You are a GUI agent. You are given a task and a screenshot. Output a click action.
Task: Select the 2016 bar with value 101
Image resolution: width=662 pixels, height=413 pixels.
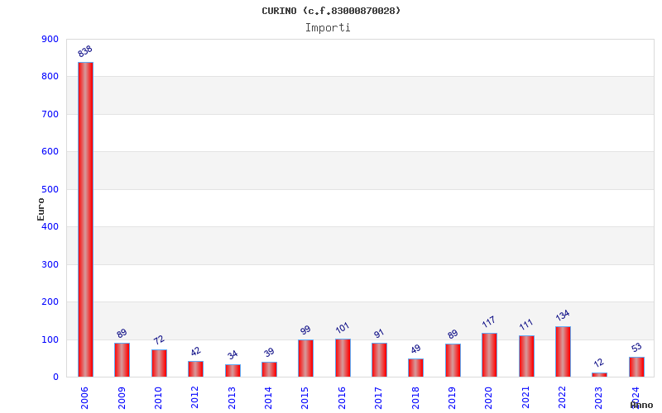pyautogui.click(x=343, y=358)
